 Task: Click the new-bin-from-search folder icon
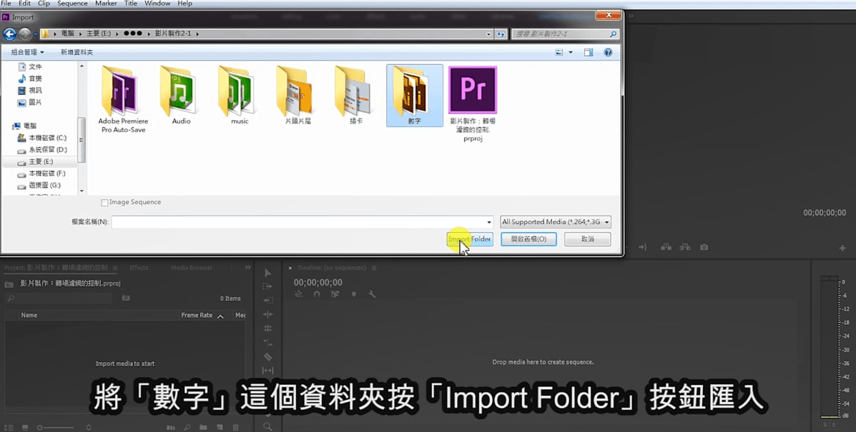coord(126,298)
